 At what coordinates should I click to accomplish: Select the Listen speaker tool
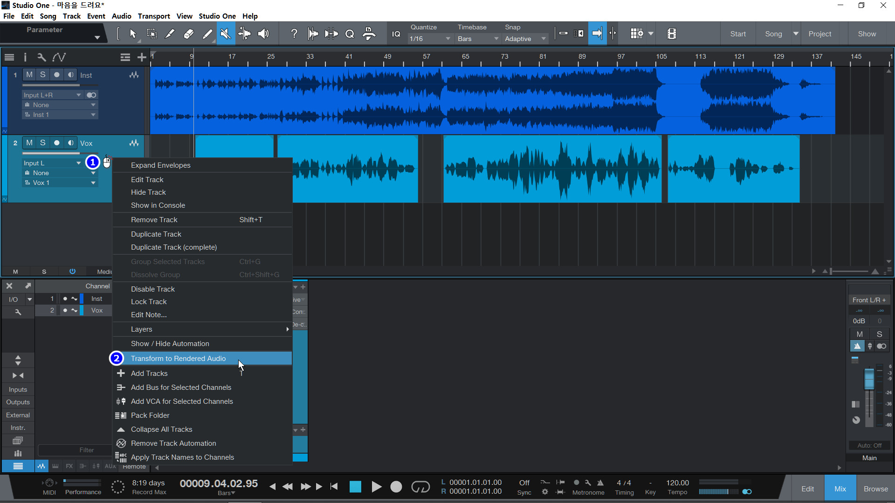(263, 34)
